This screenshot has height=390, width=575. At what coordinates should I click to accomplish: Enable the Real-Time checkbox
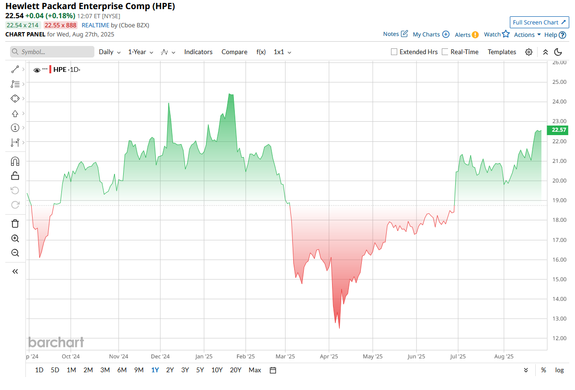pyautogui.click(x=445, y=52)
